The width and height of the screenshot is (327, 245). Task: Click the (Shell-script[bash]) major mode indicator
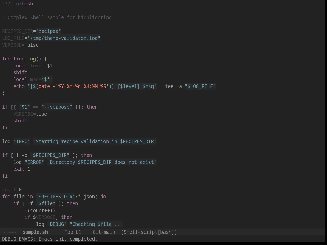(149, 232)
